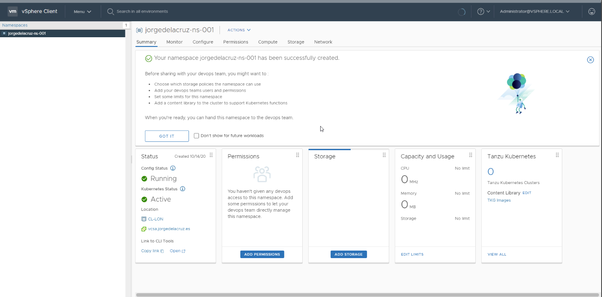Viewport: 602px width, 297px height.
Task: Open the Administrator@VSPHERE.LOCAL user dropdown
Action: 535,11
